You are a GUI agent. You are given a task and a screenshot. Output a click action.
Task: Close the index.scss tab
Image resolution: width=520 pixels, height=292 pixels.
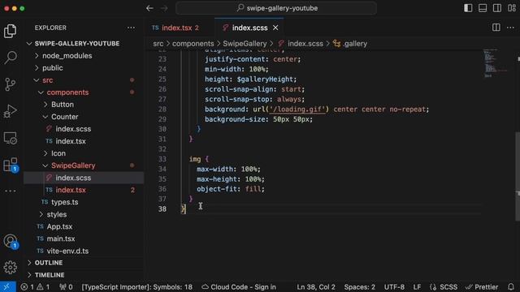[275, 28]
